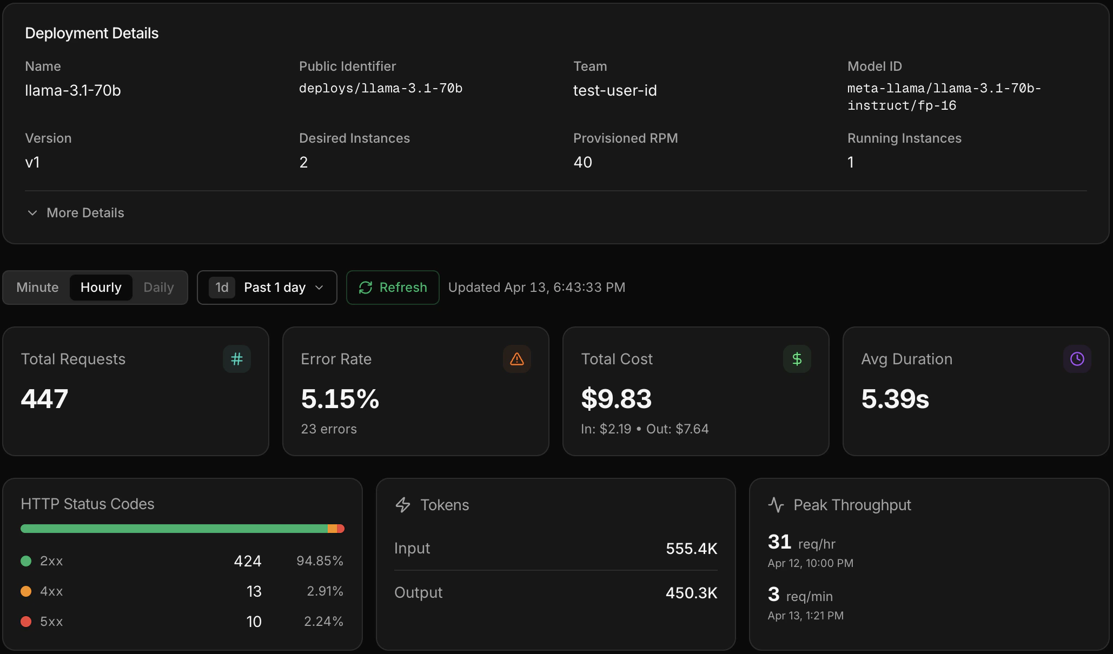Click the HTTP Status Codes section title
The width and height of the screenshot is (1113, 654).
[x=87, y=503]
